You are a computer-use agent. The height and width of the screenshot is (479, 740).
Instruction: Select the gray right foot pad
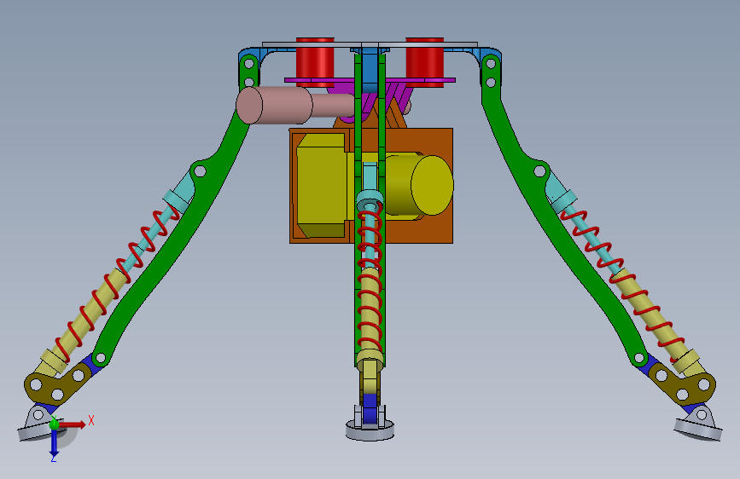point(698,430)
